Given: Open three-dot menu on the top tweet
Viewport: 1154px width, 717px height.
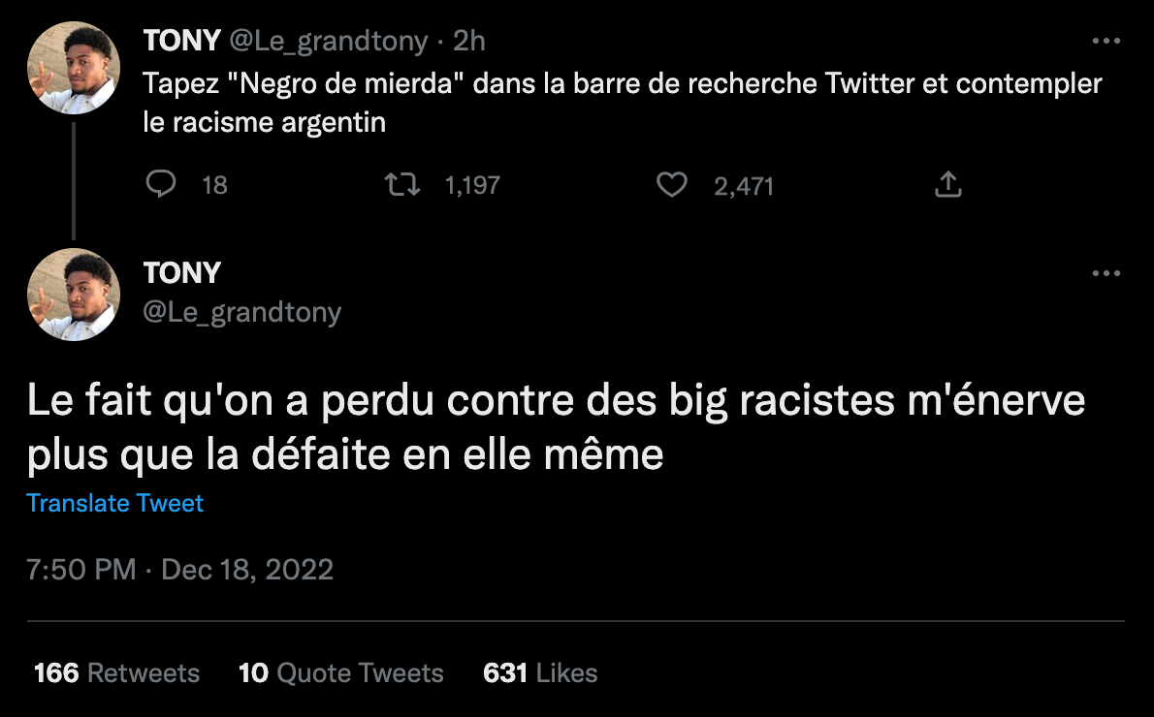Looking at the screenshot, I should [x=1106, y=42].
